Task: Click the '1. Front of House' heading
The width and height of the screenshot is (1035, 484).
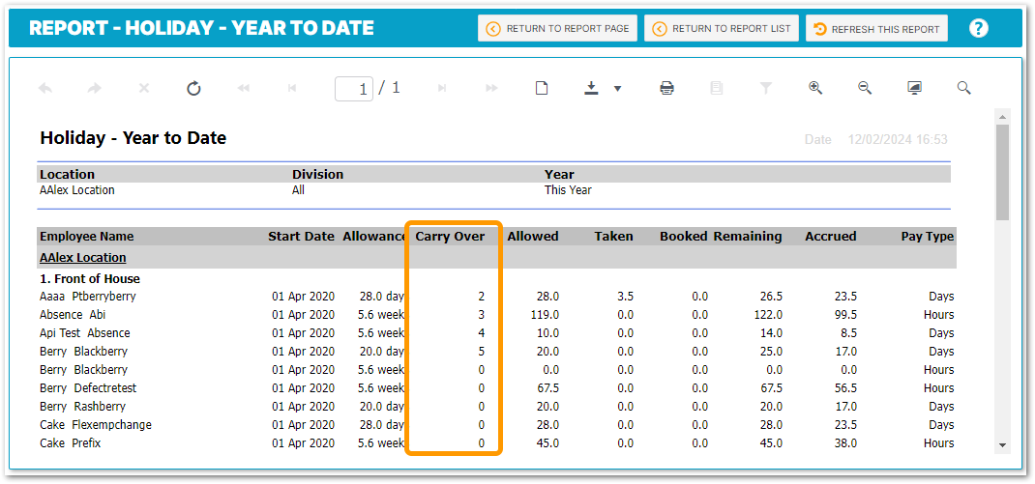Action: [x=90, y=279]
